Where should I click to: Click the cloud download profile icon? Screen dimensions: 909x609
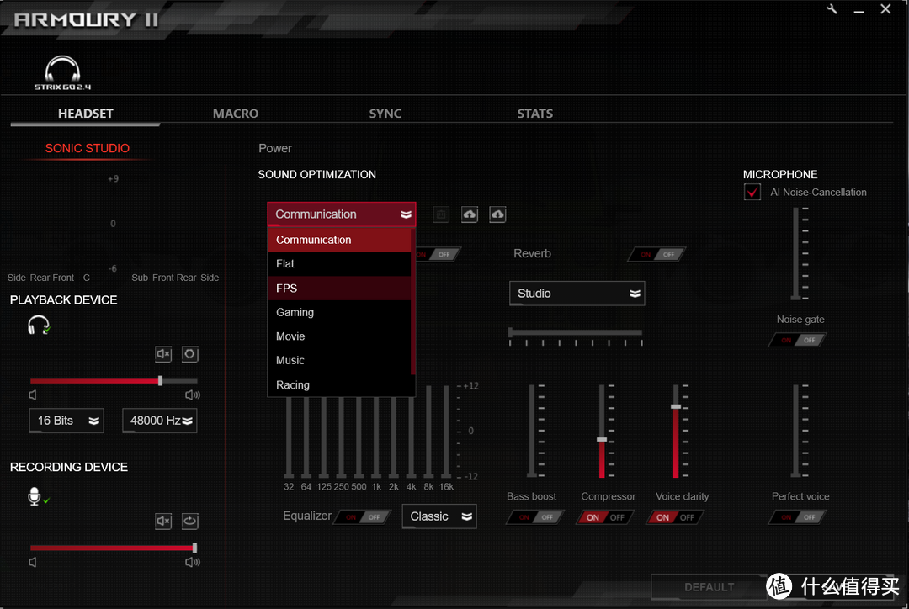497,214
